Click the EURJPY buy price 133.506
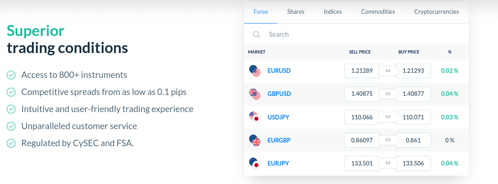Viewport: 498px width, 184px height. [x=413, y=163]
